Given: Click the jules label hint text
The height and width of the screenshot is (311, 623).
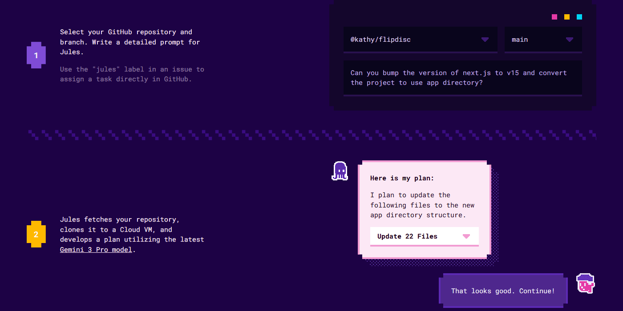Looking at the screenshot, I should click(132, 74).
